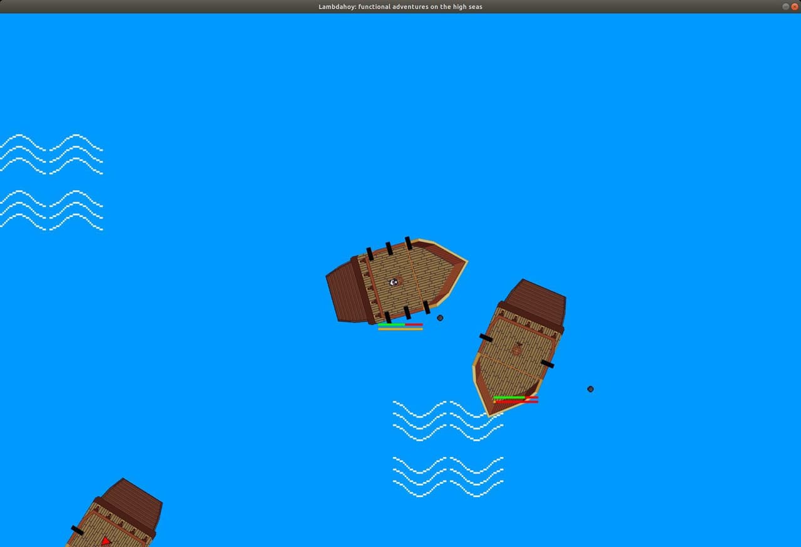The width and height of the screenshot is (801, 547).
Task: Minimize the Lambdahoy window
Action: [x=786, y=6]
